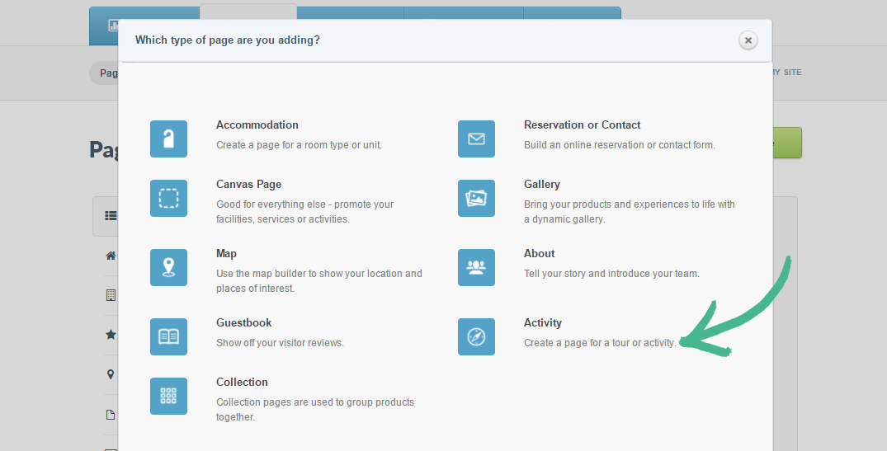887x451 pixels.
Task: Close the page type dialog
Action: tap(748, 40)
